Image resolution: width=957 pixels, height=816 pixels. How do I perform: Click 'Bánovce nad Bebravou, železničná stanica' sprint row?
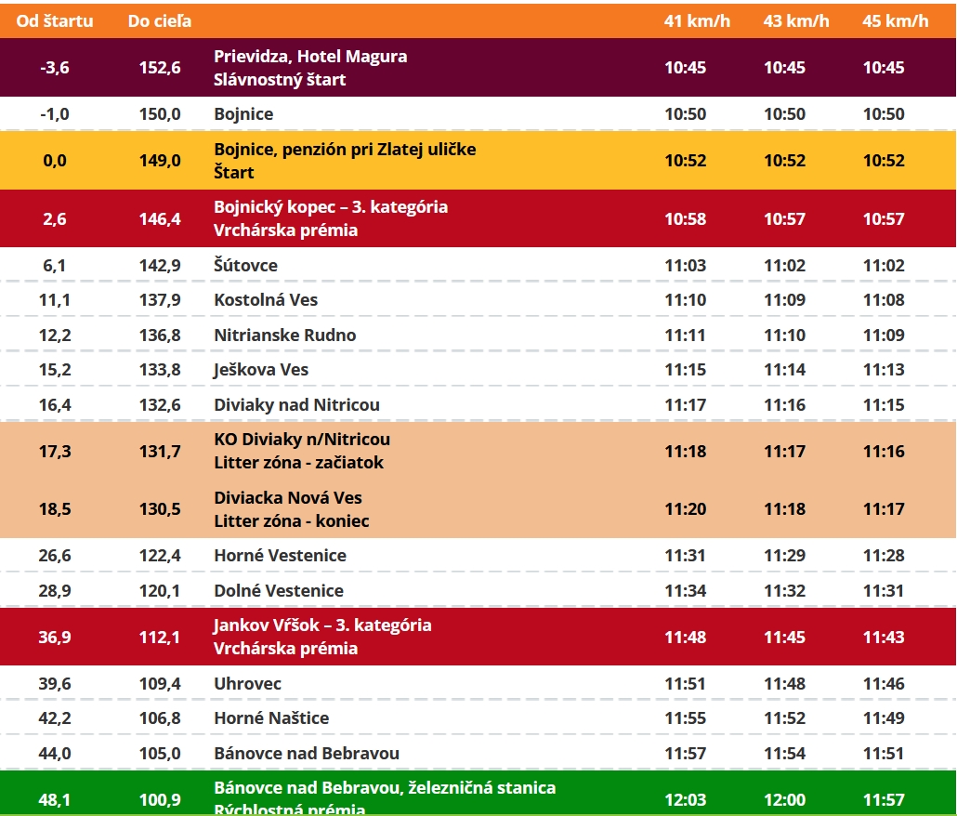[385, 788]
